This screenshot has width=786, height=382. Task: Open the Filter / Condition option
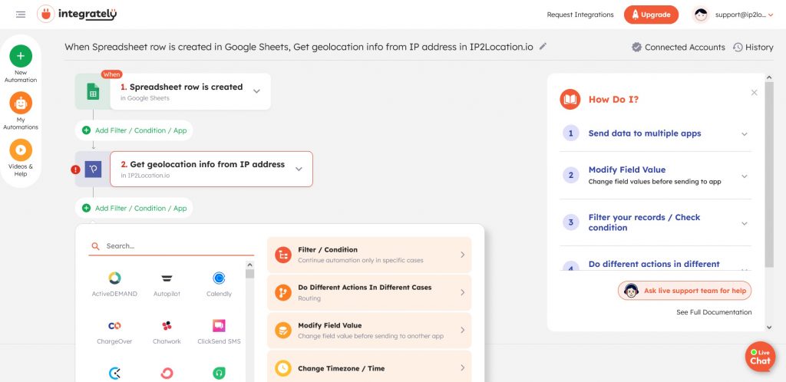click(x=369, y=255)
